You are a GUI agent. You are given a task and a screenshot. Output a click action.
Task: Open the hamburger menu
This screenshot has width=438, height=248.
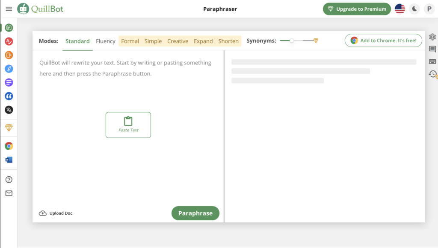click(9, 9)
